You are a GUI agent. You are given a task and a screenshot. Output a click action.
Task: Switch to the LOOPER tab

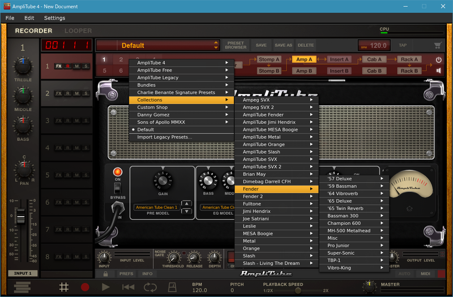click(78, 31)
